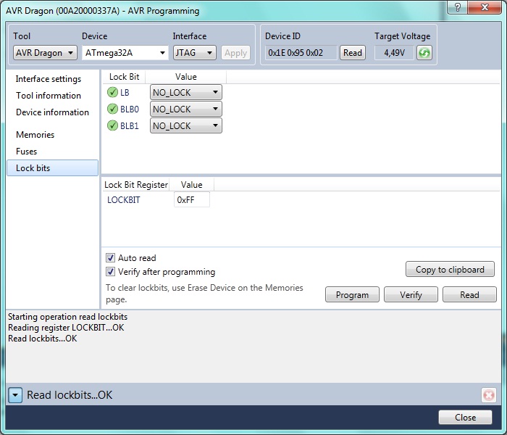
Task: Open the BLB1 lock value dropdown
Action: click(186, 125)
